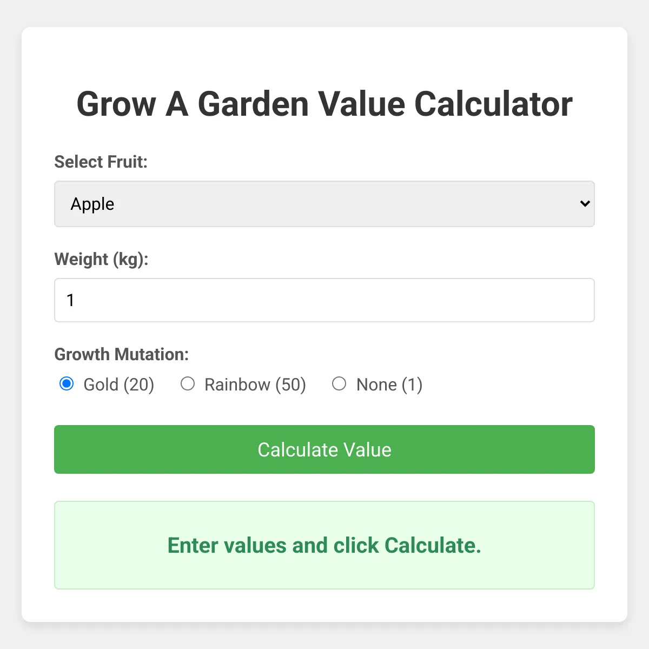This screenshot has width=649, height=649.
Task: Focus the Weight (kg) input field
Action: click(x=325, y=300)
